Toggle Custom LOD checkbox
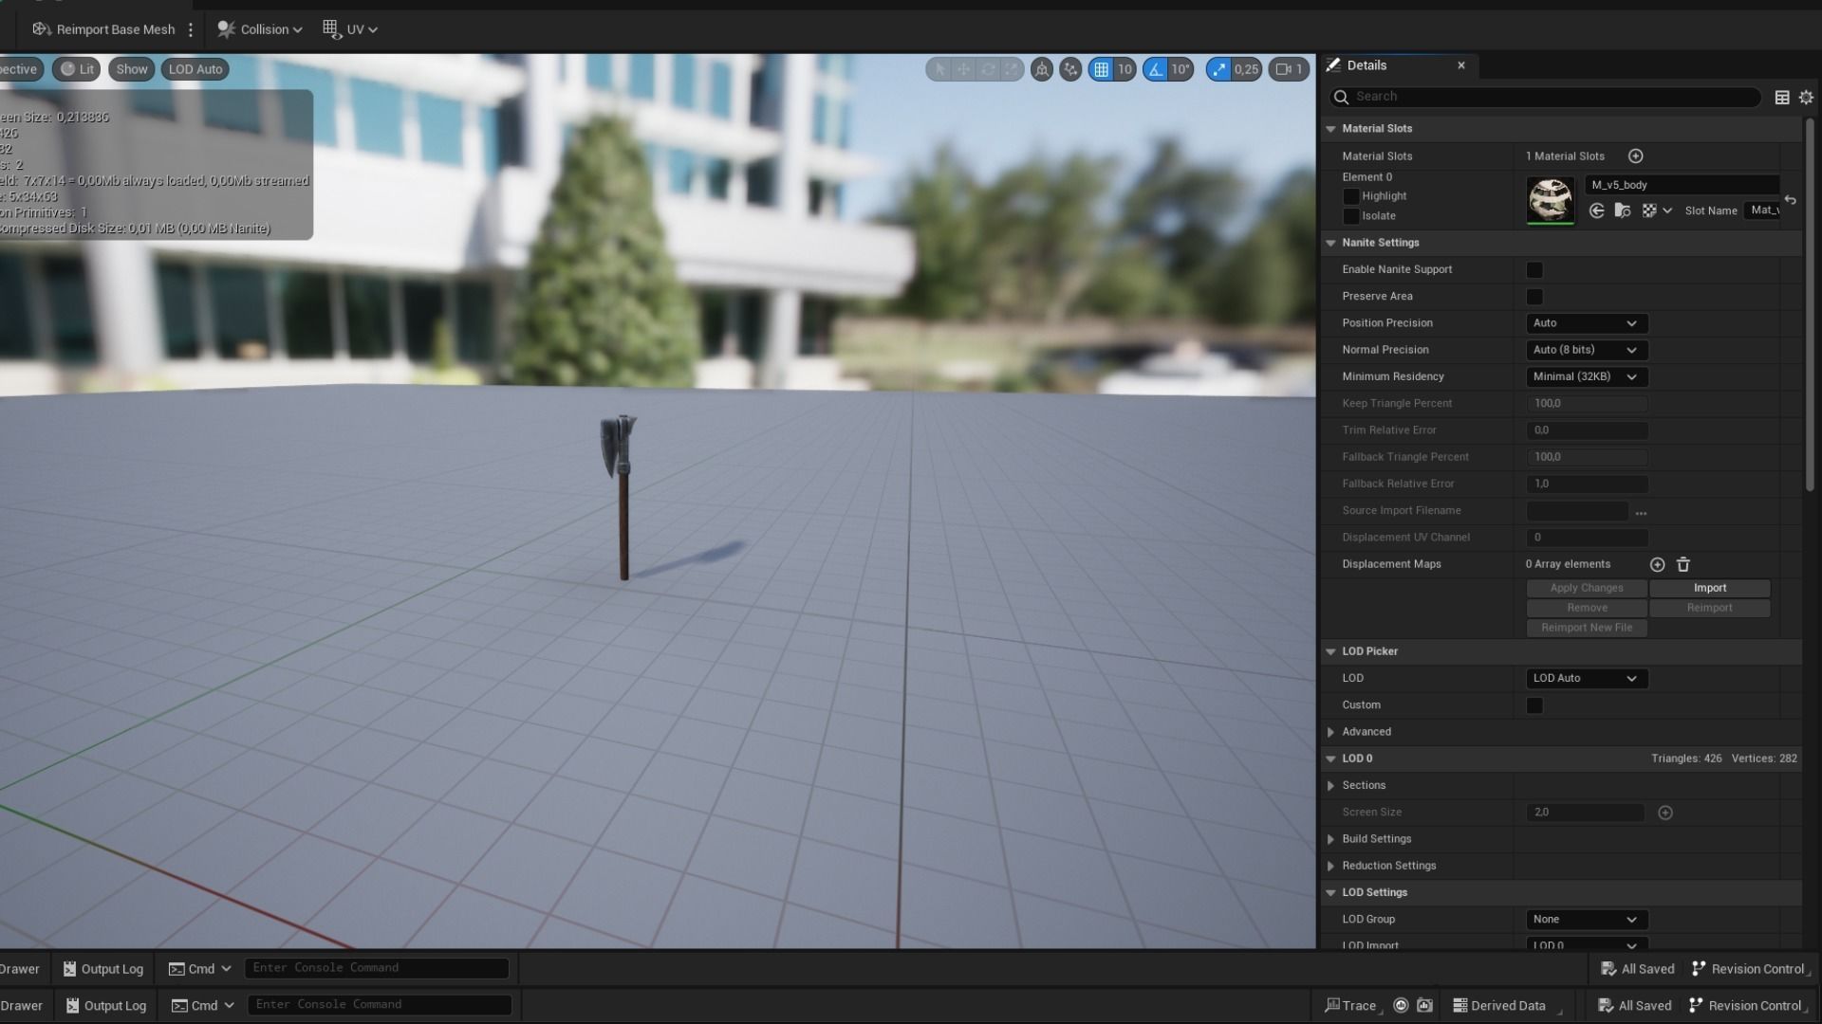 click(x=1534, y=705)
